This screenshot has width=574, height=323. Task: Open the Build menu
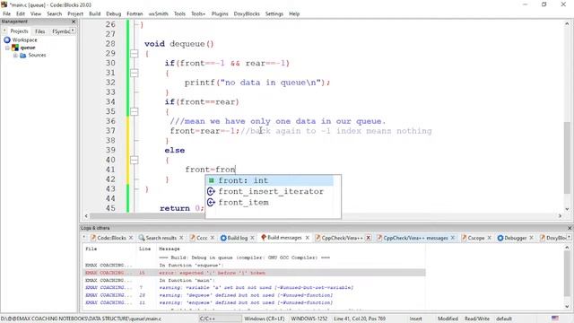click(94, 13)
